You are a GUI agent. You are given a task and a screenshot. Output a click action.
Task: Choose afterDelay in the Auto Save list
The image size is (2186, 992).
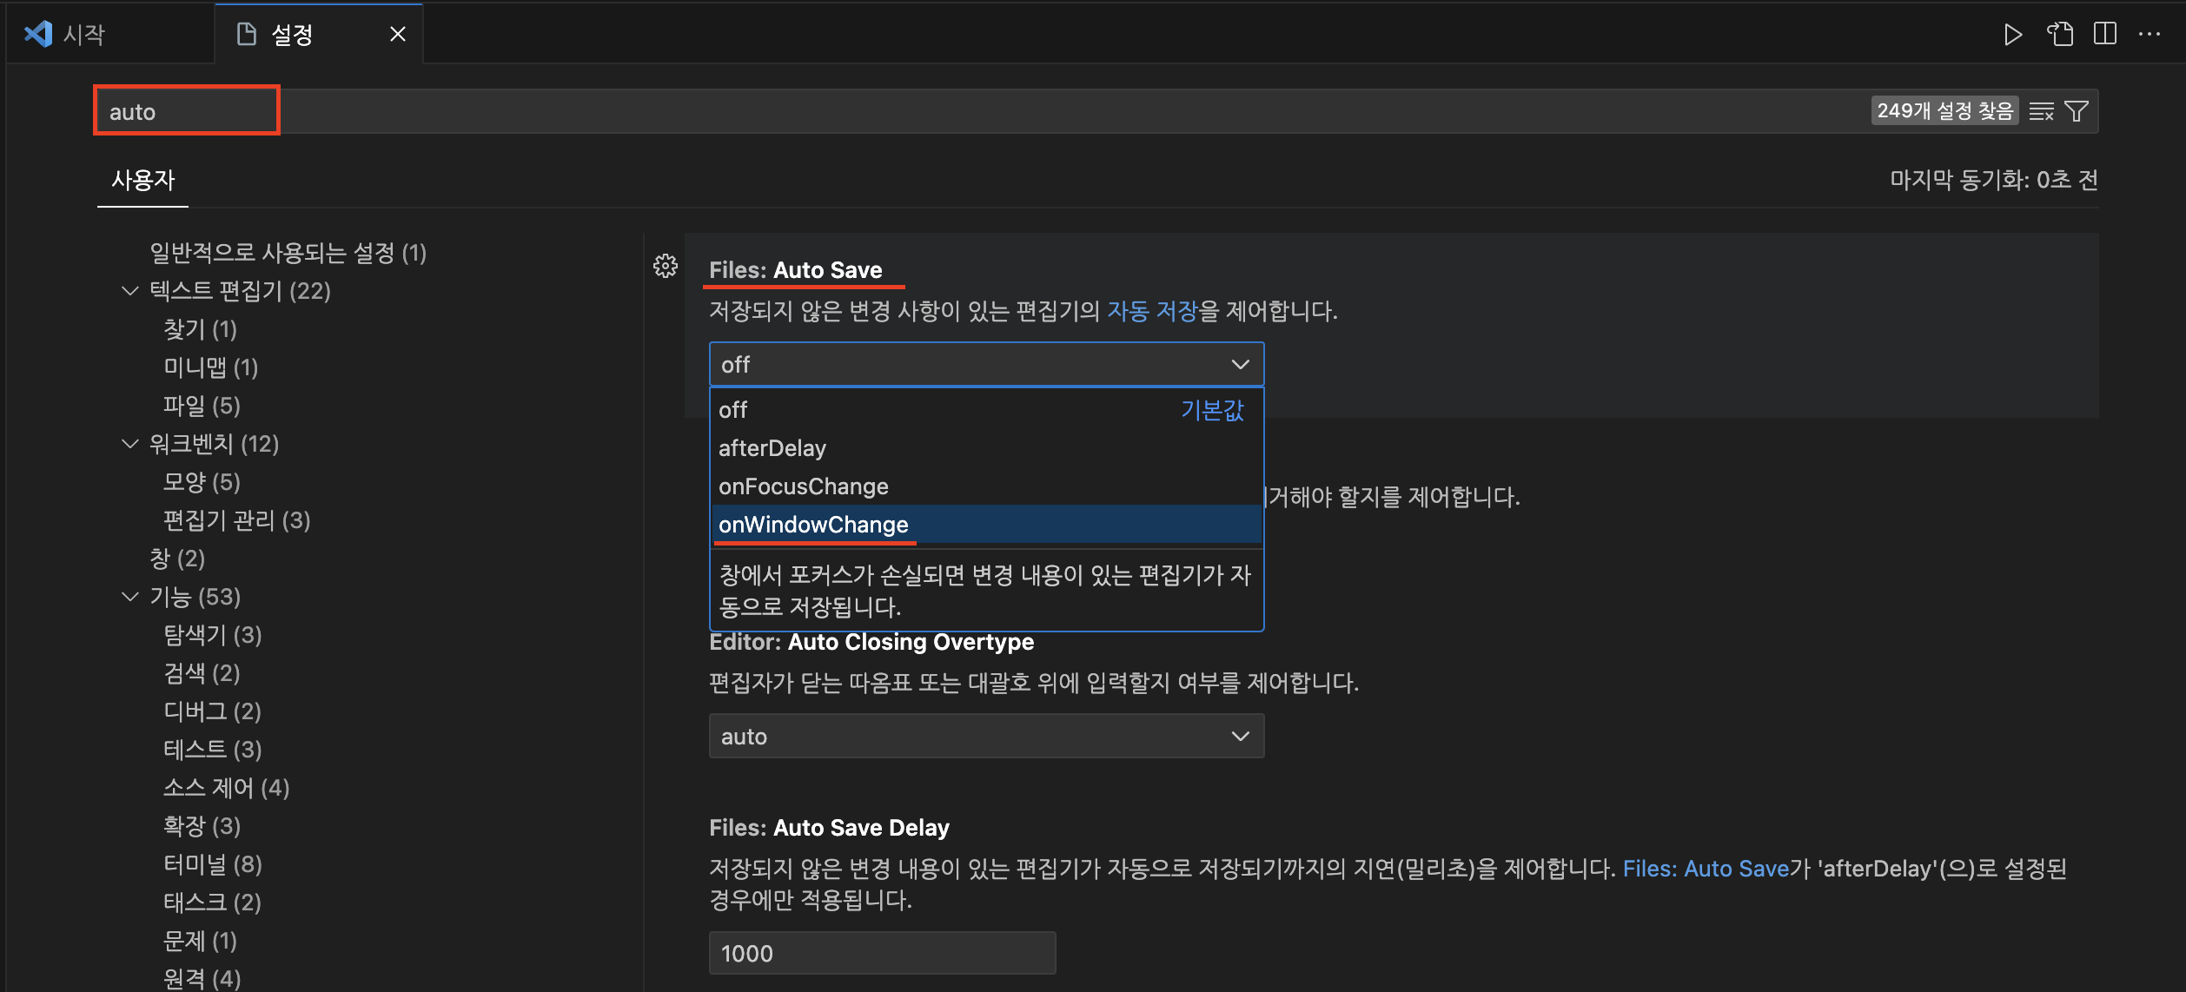click(x=772, y=448)
